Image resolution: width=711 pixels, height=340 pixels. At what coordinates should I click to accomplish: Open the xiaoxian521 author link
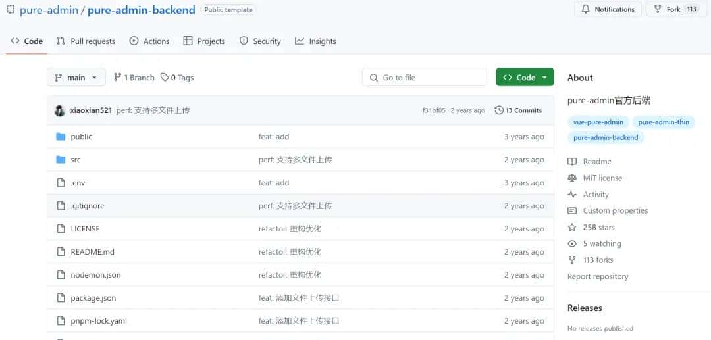[91, 110]
